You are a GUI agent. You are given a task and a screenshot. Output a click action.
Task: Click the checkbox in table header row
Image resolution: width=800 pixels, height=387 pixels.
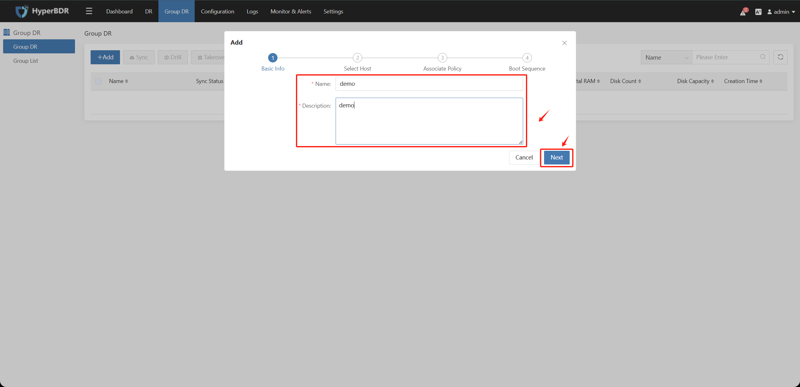point(98,81)
